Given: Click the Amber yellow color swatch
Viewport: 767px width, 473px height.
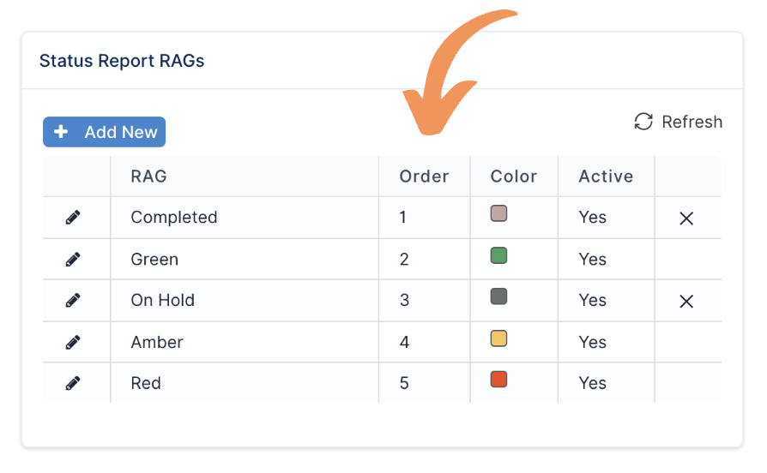Looking at the screenshot, I should [x=498, y=338].
